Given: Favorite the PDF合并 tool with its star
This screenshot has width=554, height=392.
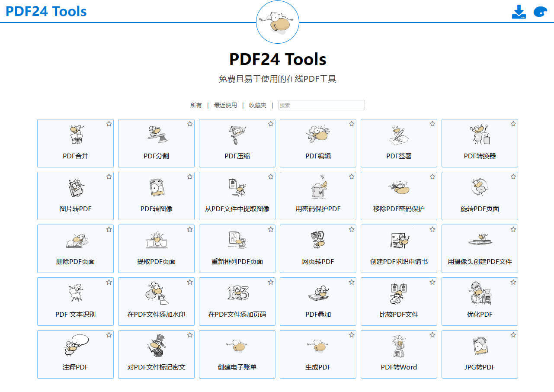Looking at the screenshot, I should click(109, 124).
